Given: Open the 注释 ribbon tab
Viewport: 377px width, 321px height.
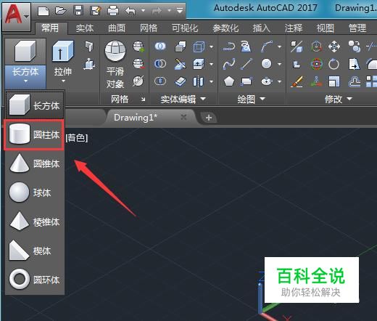Looking at the screenshot, I should [x=294, y=28].
